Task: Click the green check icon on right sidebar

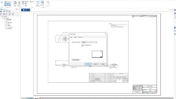Action: [x=175, y=34]
